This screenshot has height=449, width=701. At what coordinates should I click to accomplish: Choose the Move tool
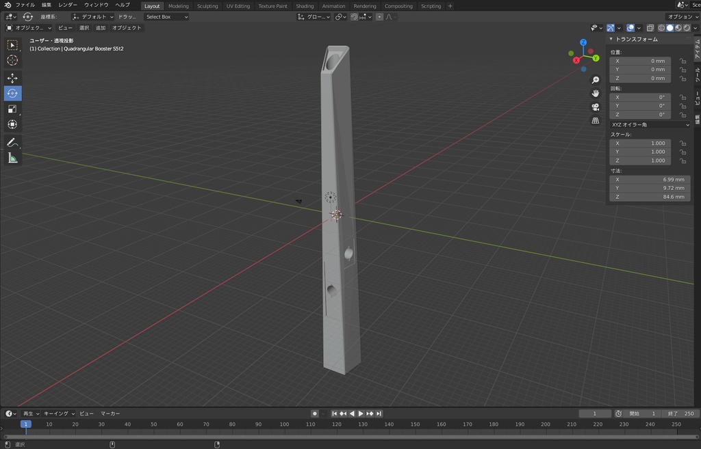coord(12,78)
